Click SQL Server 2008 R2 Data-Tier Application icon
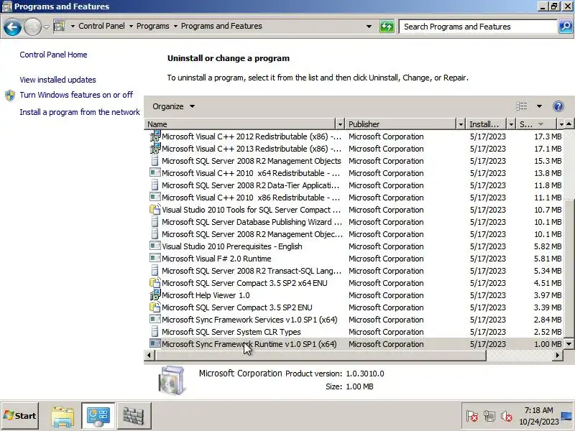The width and height of the screenshot is (575, 431). 155,185
